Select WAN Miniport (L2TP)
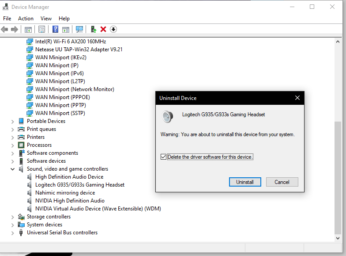 pos(60,81)
